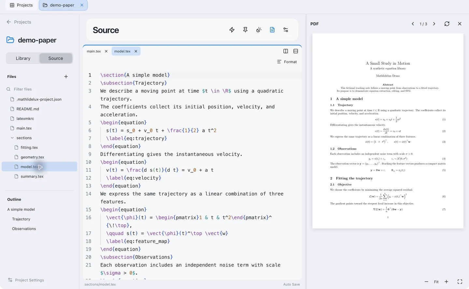This screenshot has height=289, width=469.
Task: Close the model.tex editor tab
Action: pos(136,51)
